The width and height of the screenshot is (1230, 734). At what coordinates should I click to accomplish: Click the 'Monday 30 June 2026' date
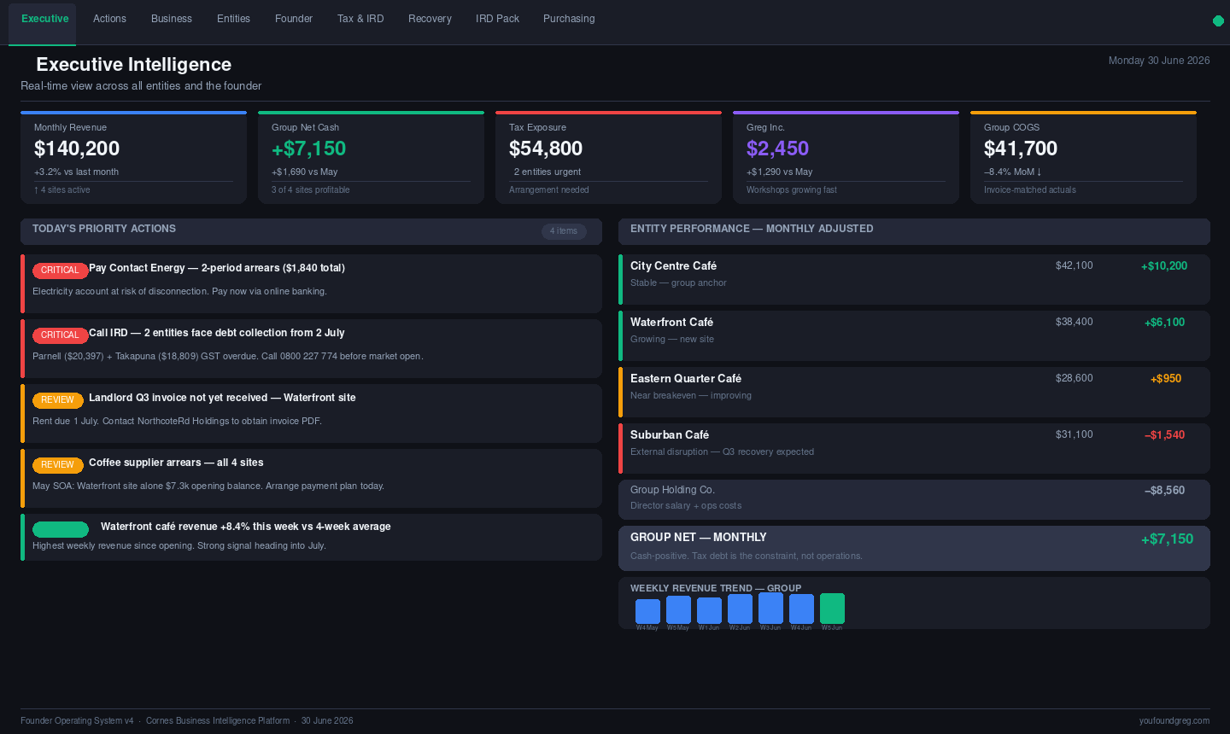1159,61
